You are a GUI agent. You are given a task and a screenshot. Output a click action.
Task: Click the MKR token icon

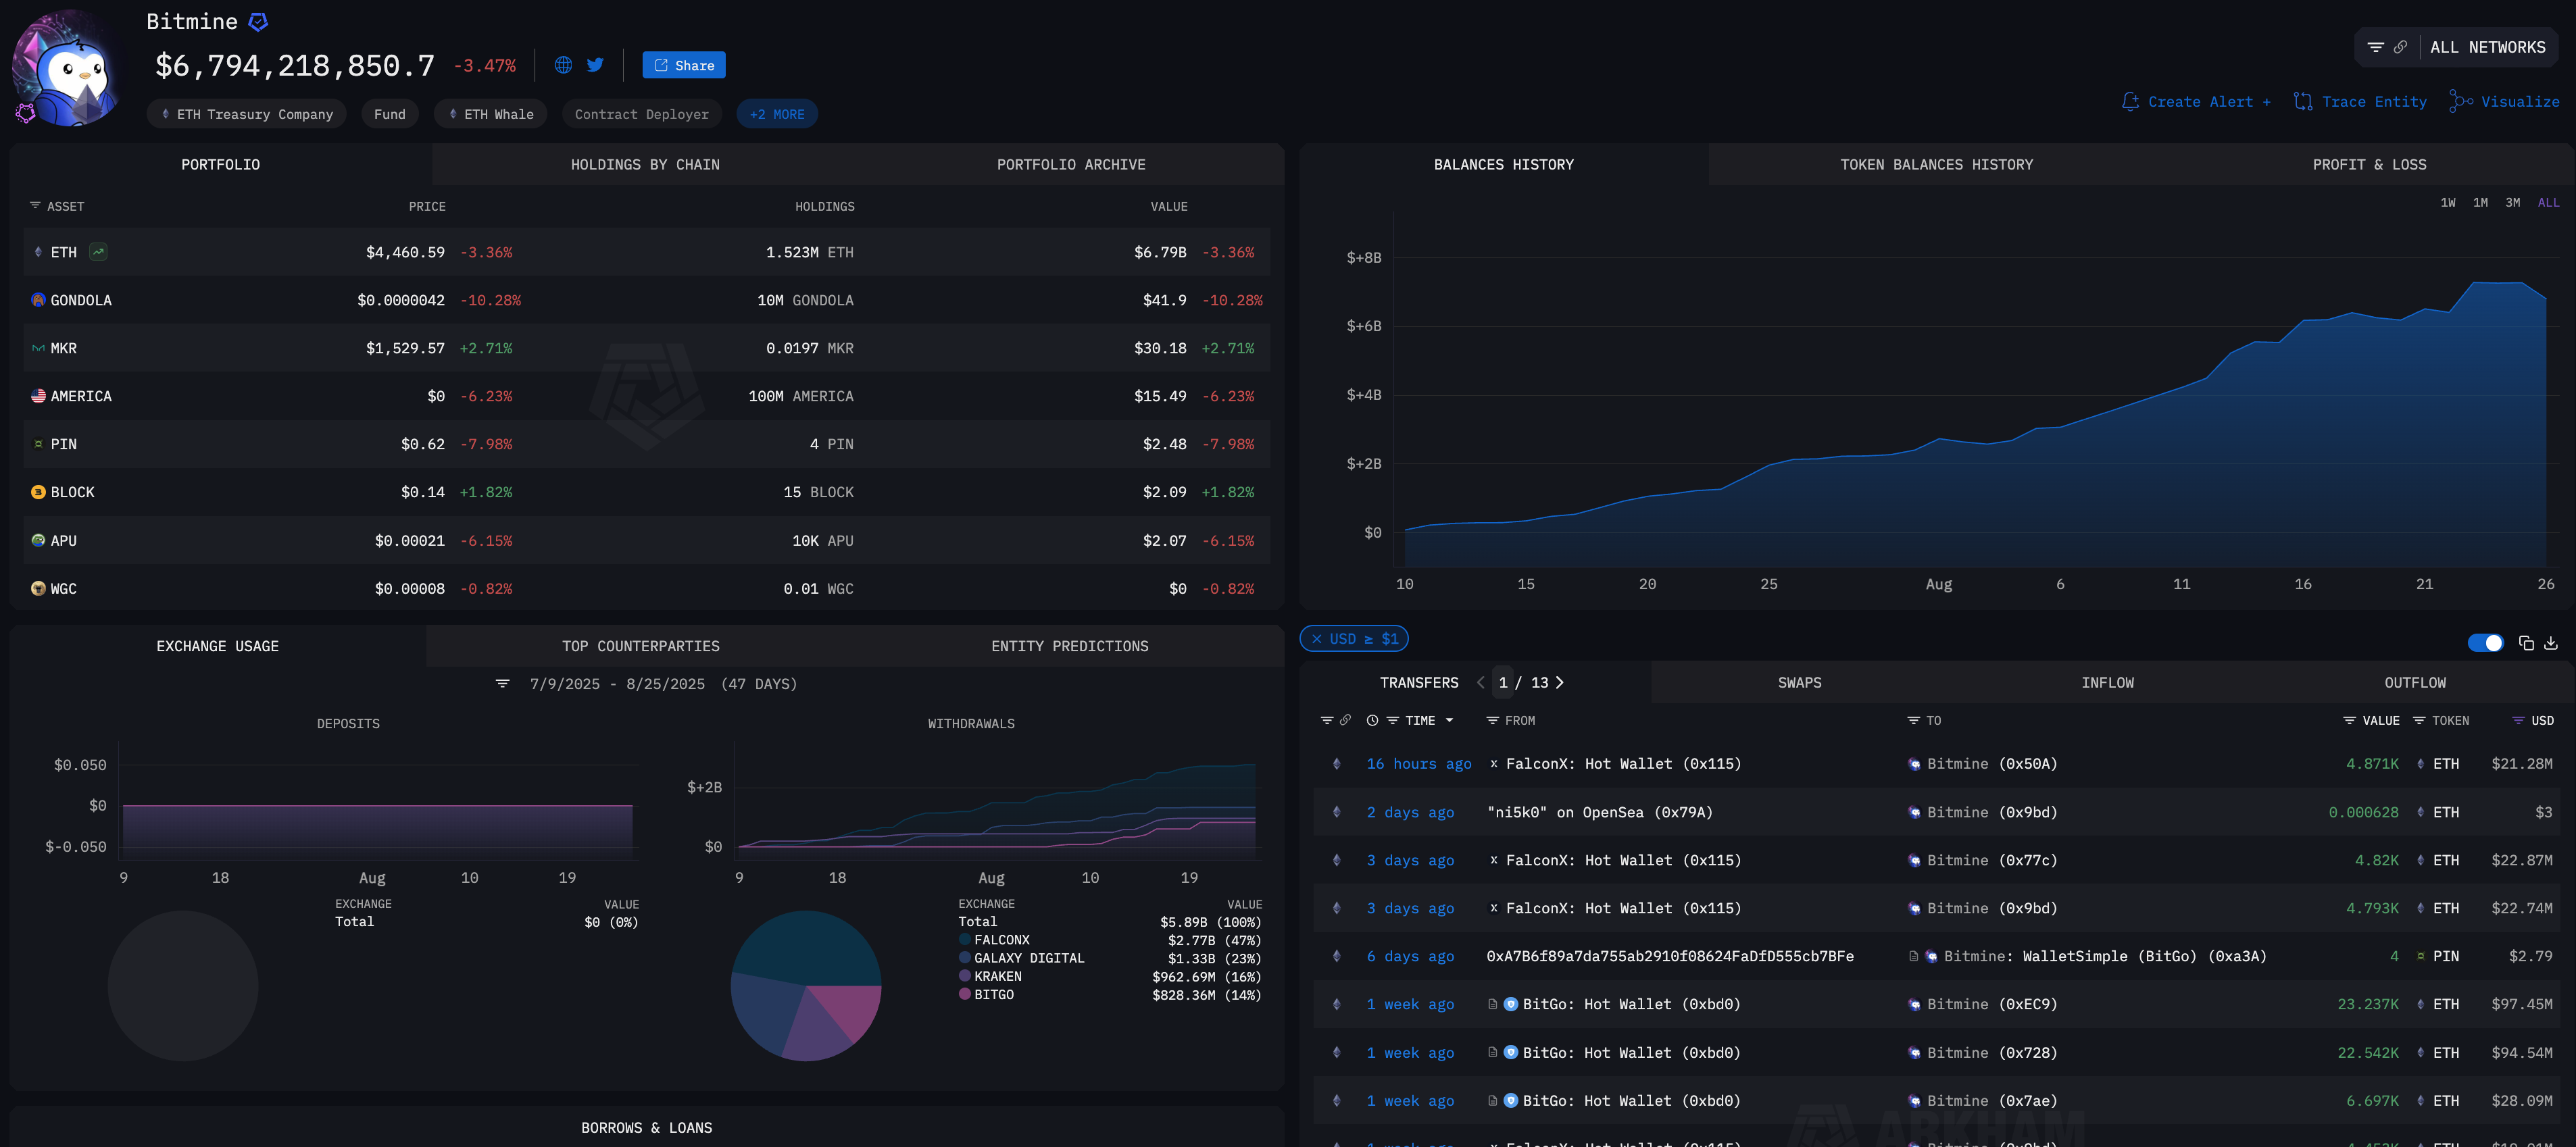pos(38,348)
